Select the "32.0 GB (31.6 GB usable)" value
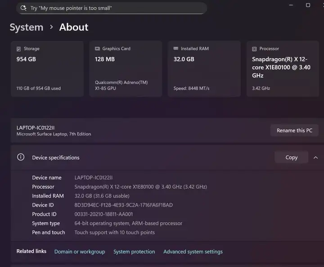324x267 pixels. click(x=102, y=196)
